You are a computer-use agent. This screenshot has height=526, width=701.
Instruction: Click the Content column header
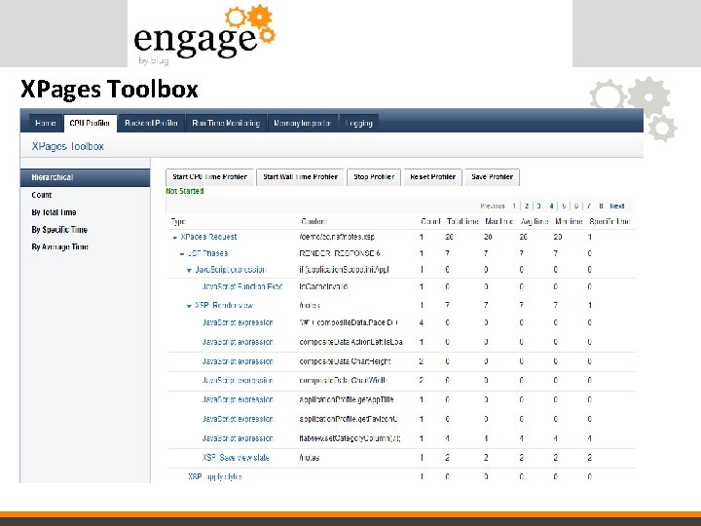(x=314, y=221)
